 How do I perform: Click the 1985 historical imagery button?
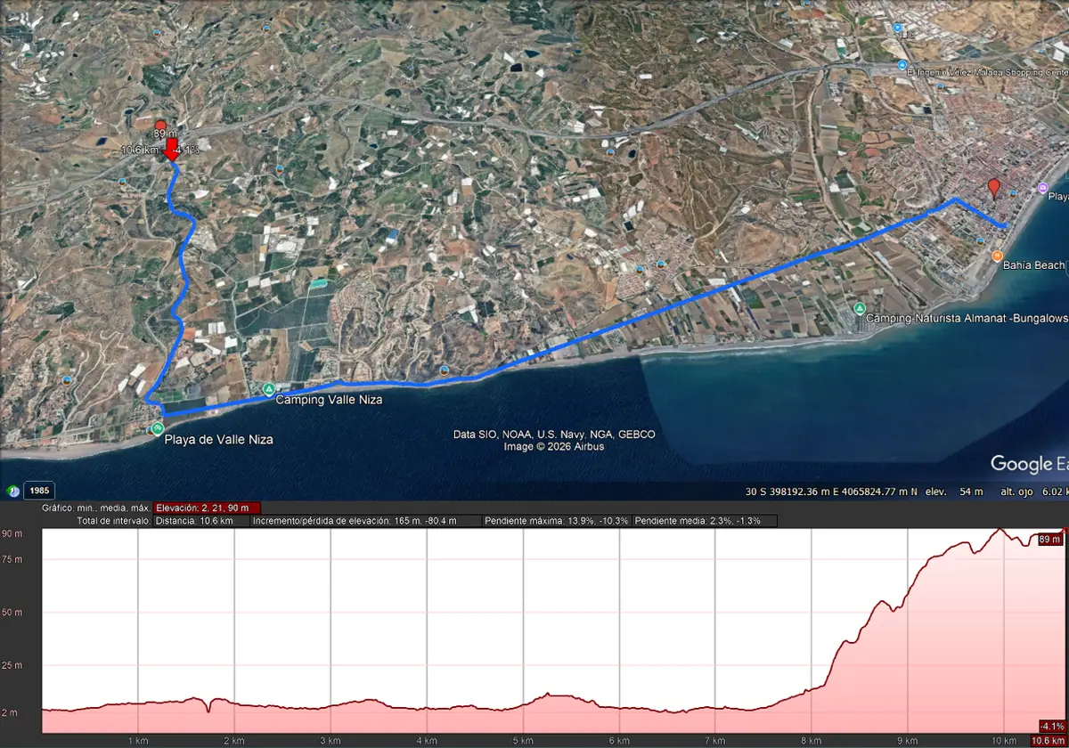pos(37,491)
